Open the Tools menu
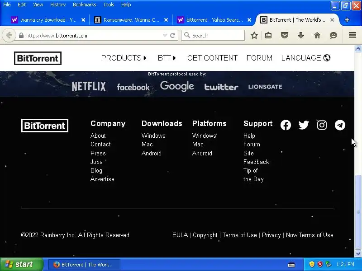Screen dimensions: 362x271 click(x=109, y=5)
